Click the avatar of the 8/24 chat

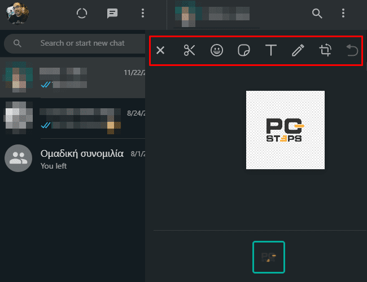click(x=18, y=118)
